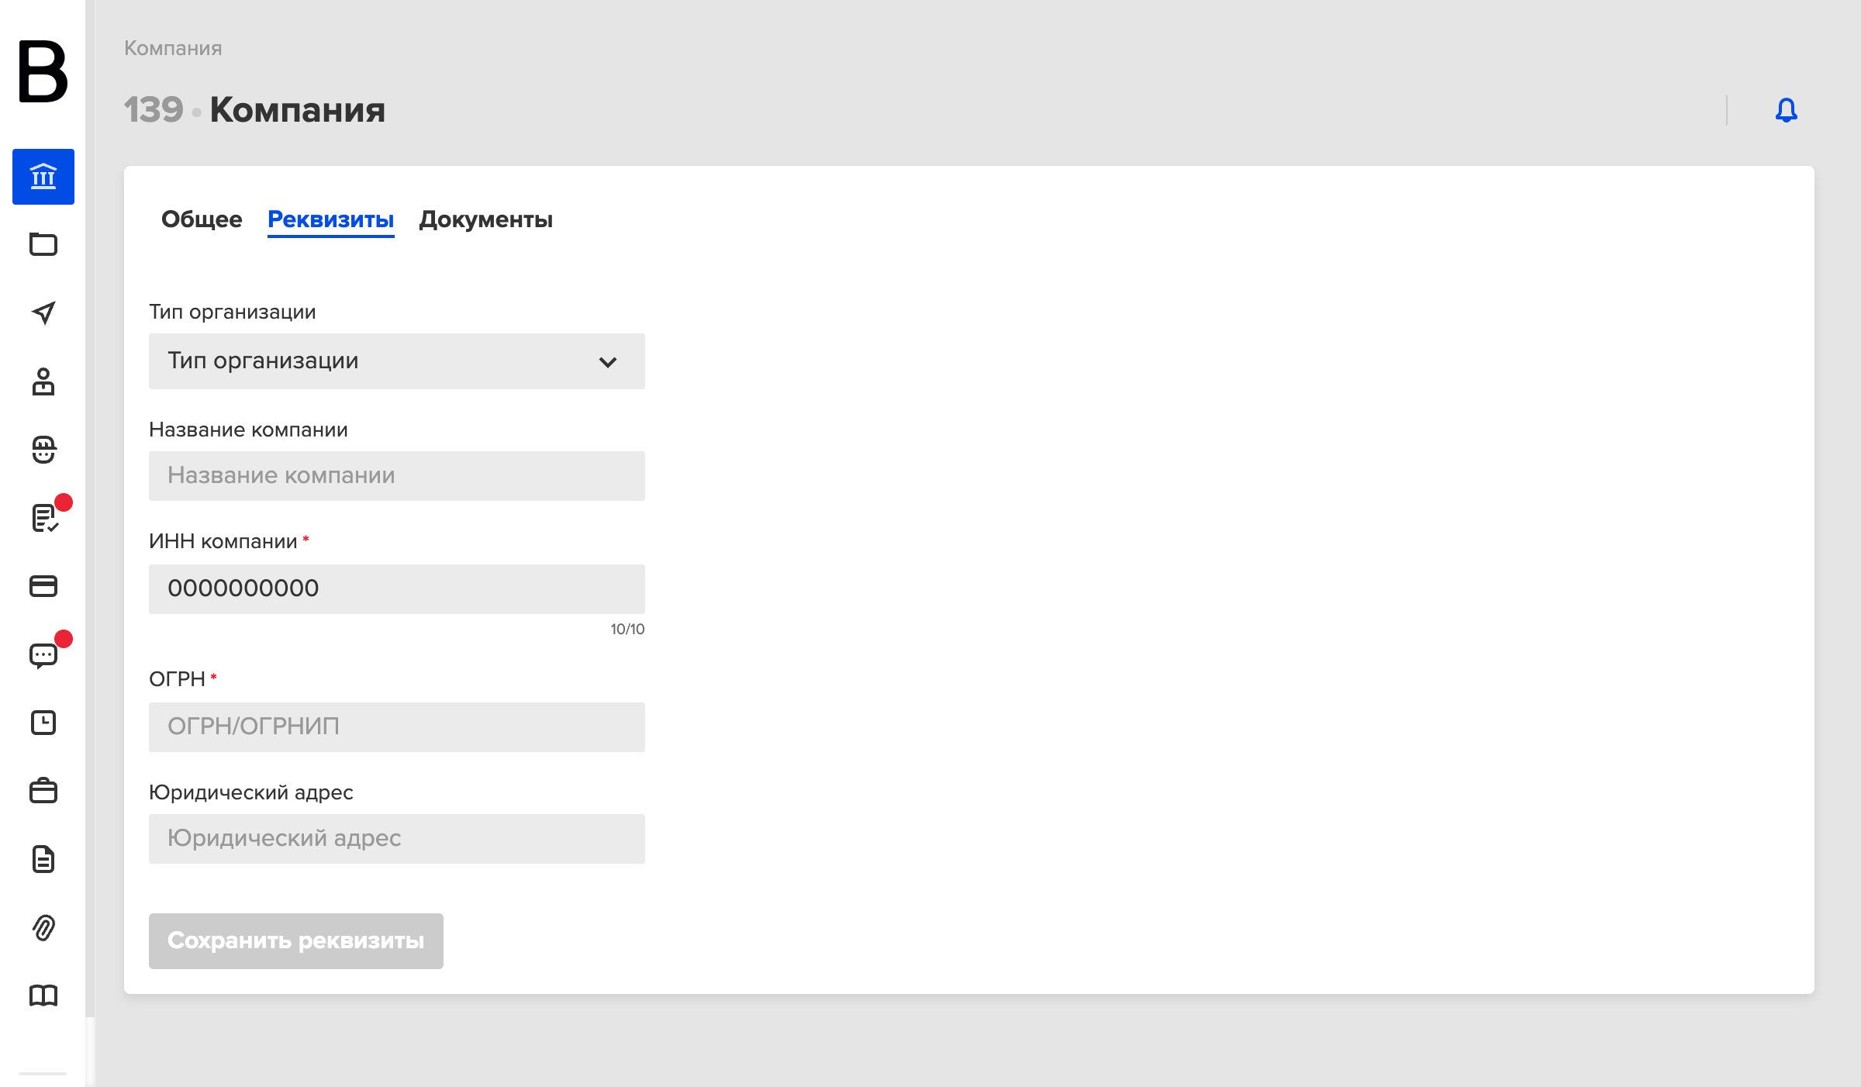Open the Документы tab
The height and width of the screenshot is (1087, 1861).
486,219
